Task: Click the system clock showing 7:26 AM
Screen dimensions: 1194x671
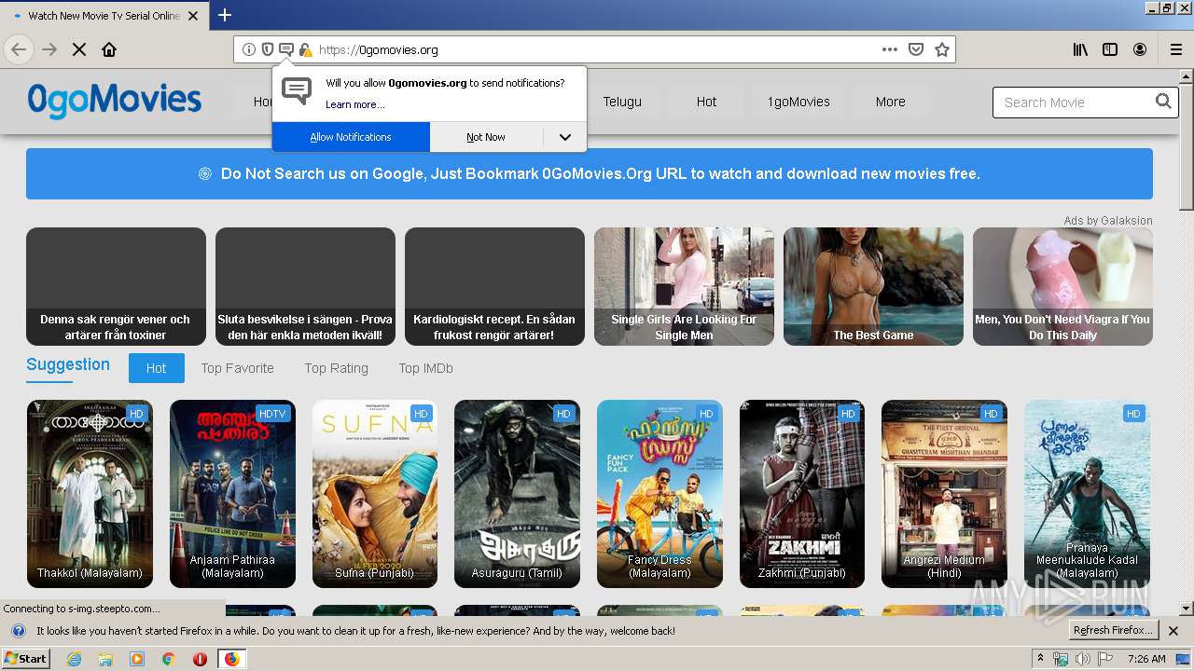Action: pyautogui.click(x=1145, y=659)
